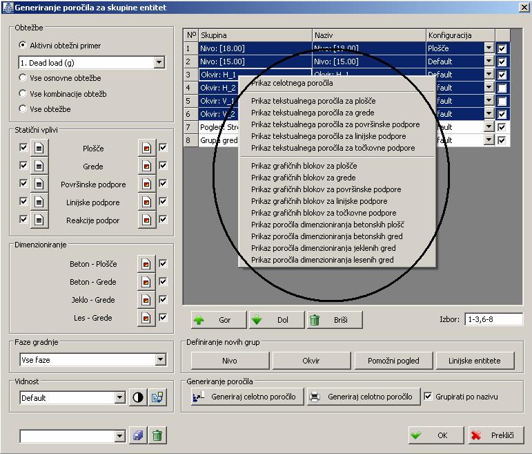The image size is (532, 454).
Task: Toggle checkbox for Beton - Plošče
Action: click(x=164, y=263)
